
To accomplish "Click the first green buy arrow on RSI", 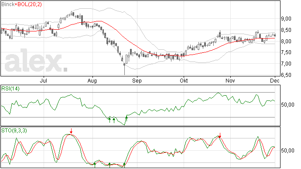I will point(109,120).
